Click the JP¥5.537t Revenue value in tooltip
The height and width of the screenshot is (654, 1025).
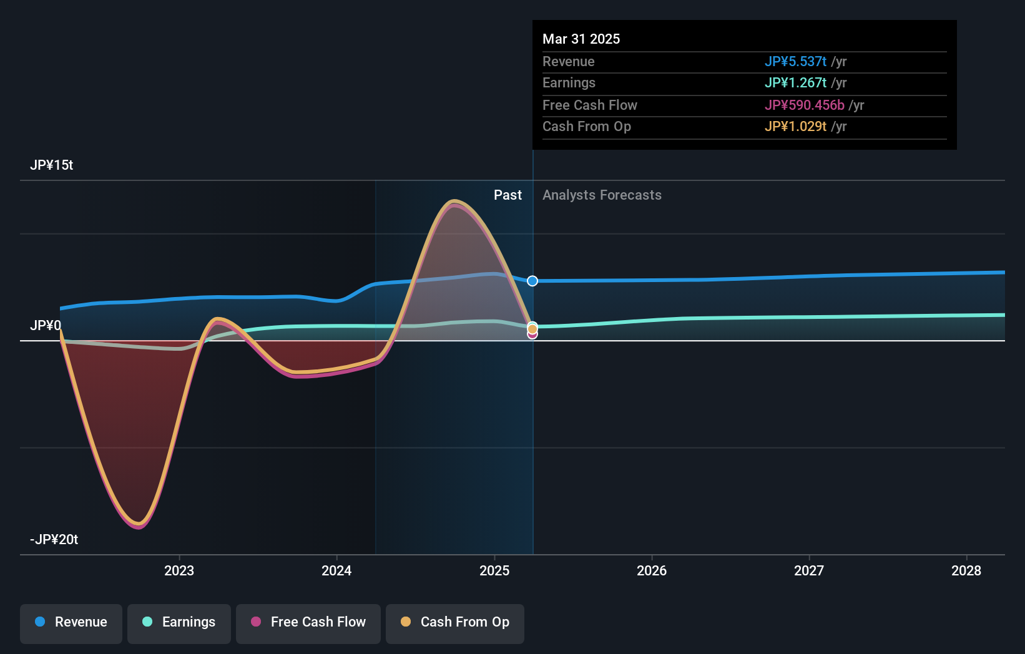(x=795, y=62)
